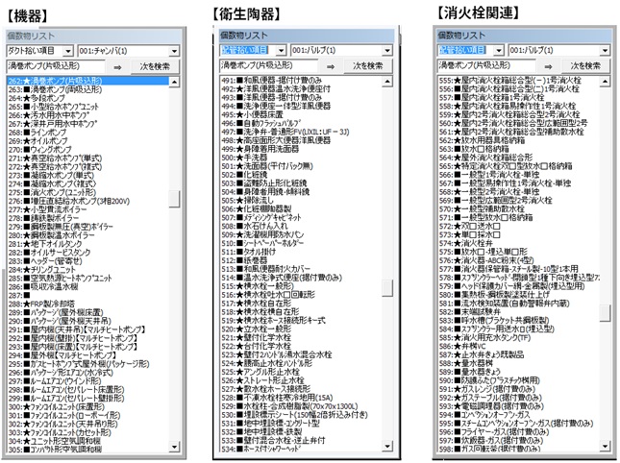The height and width of the screenshot is (463, 620).
Task: Select row 268:■ラインポンプ
Action: (x=87, y=133)
